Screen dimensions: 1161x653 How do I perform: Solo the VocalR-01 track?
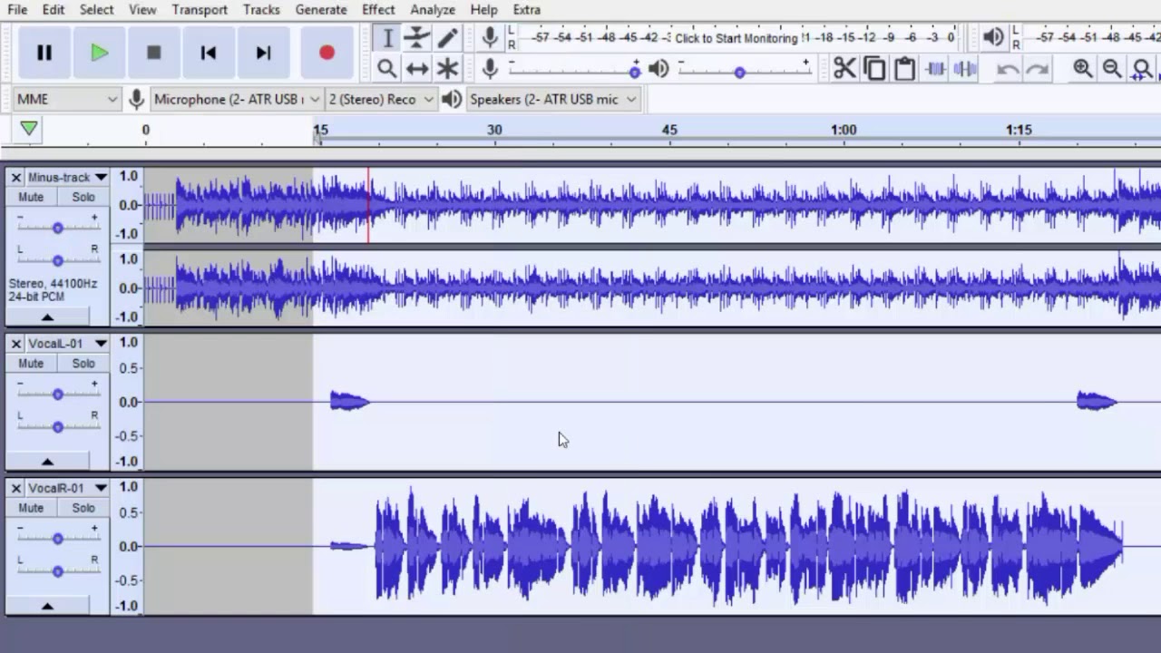click(83, 508)
